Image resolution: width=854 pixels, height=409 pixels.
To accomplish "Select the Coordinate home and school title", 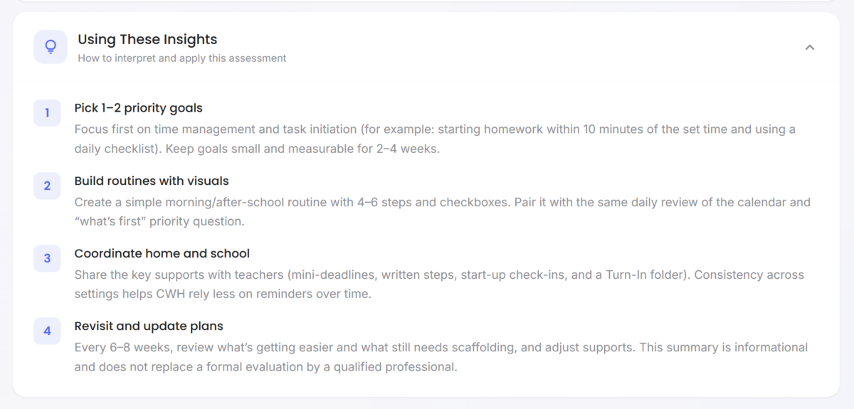I will tap(162, 253).
